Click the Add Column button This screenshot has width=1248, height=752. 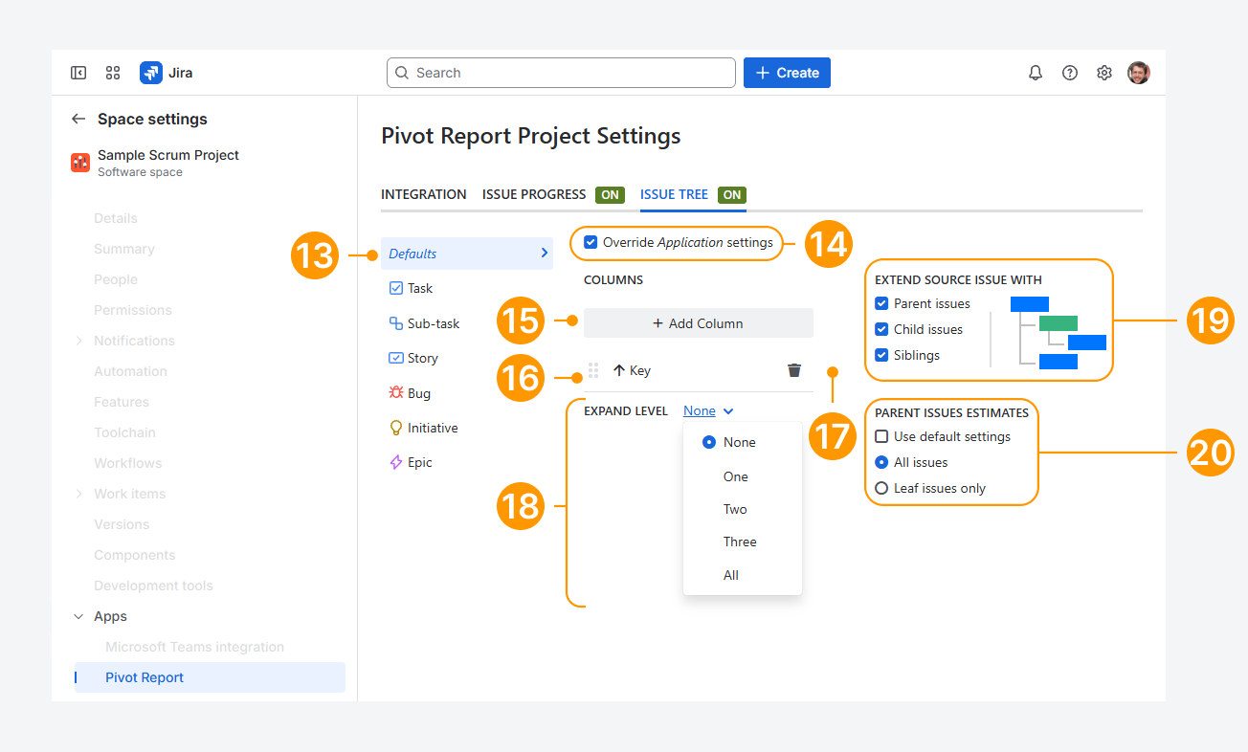point(699,323)
